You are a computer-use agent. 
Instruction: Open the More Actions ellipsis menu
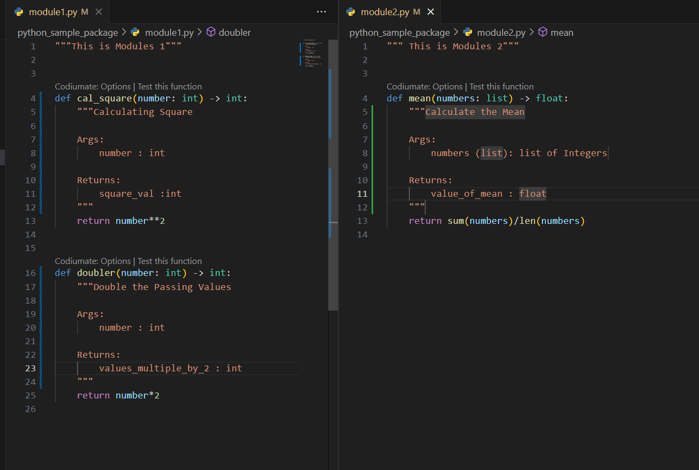(x=322, y=11)
